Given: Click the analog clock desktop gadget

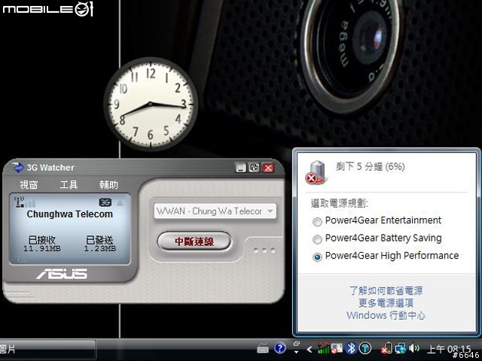Looking at the screenshot, I should tap(151, 104).
